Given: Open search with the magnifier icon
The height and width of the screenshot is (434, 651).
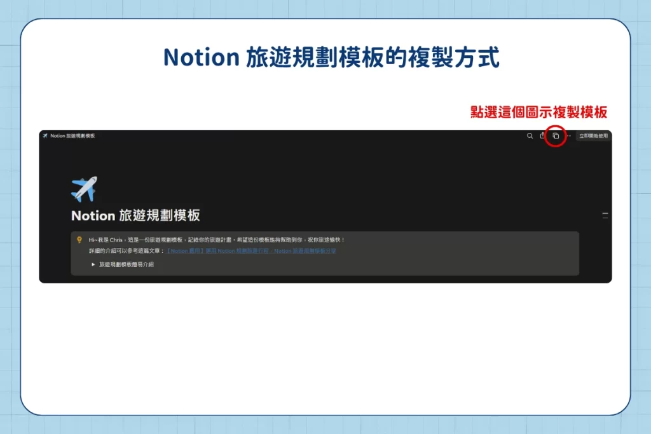Looking at the screenshot, I should pyautogui.click(x=529, y=136).
